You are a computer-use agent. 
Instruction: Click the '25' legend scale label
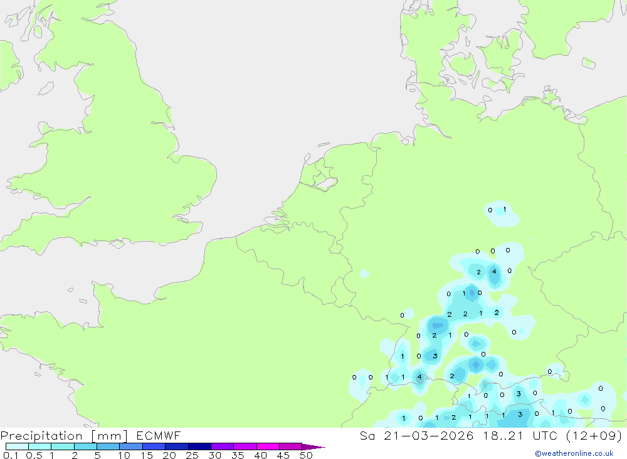coord(192,455)
